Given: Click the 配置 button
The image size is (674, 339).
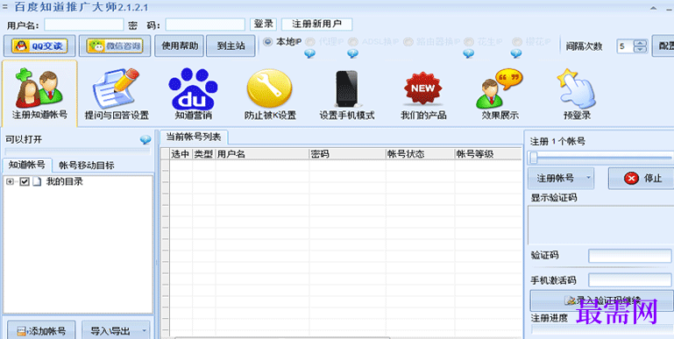Looking at the screenshot, I should click(x=663, y=46).
